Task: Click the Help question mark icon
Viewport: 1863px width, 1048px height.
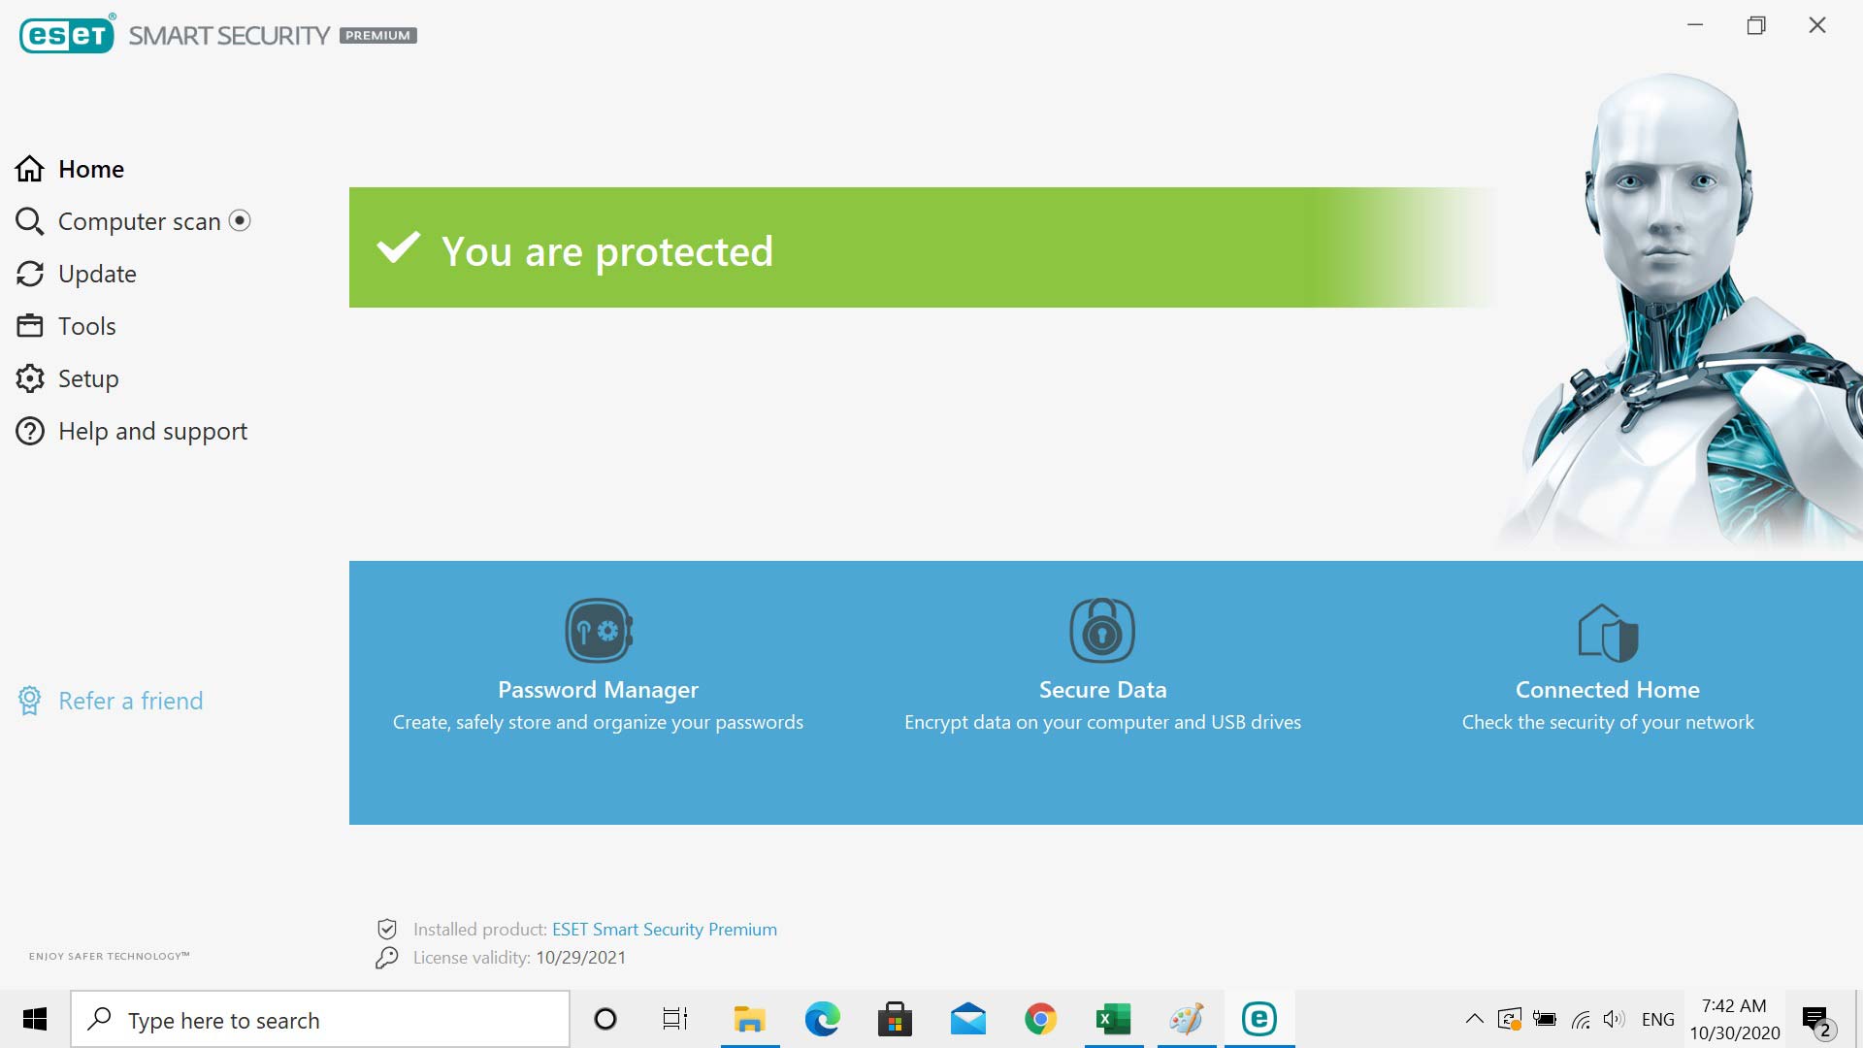Action: [29, 431]
